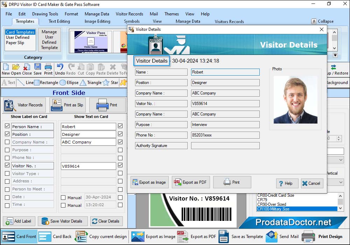Click the empty Authority Signature field
This screenshot has width=350, height=245.
click(225, 146)
